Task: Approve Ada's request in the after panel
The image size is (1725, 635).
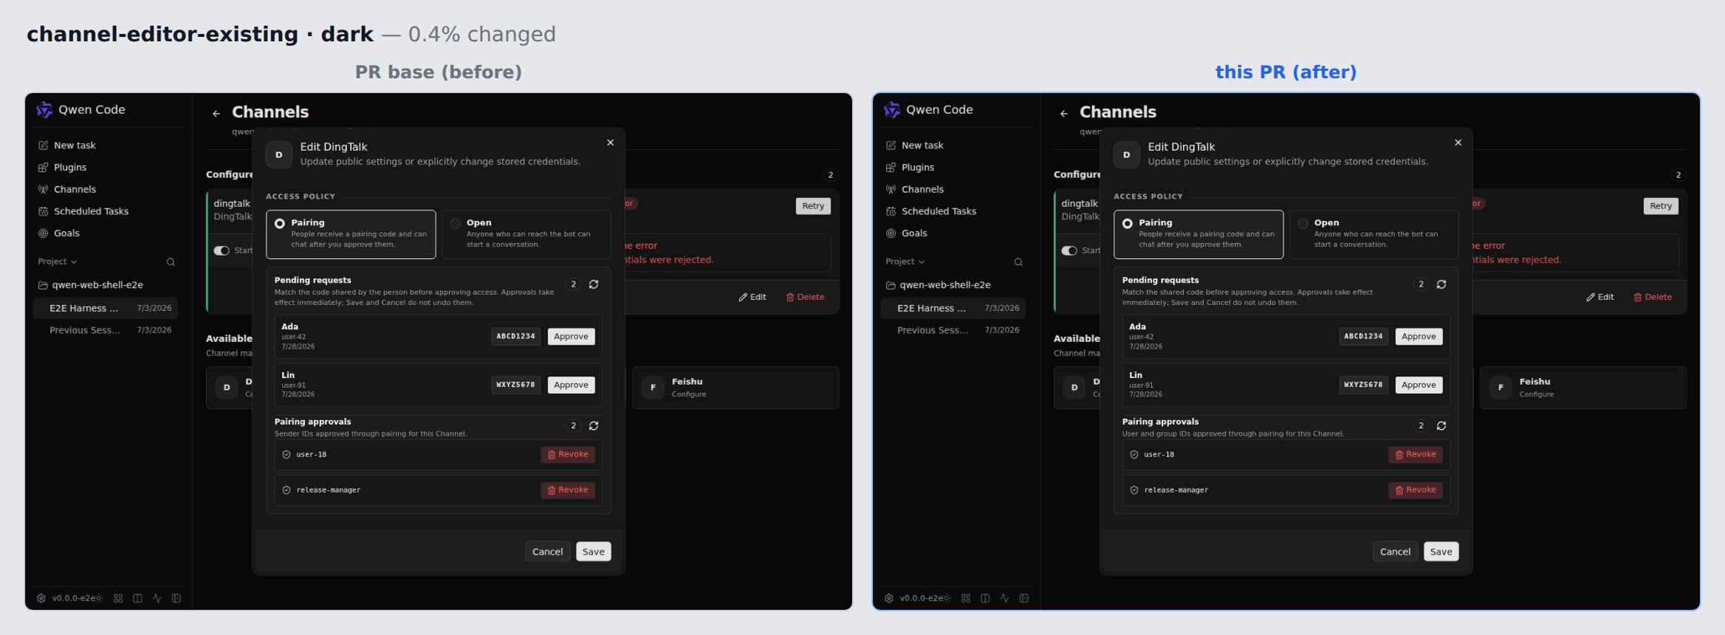Action: pos(1419,337)
